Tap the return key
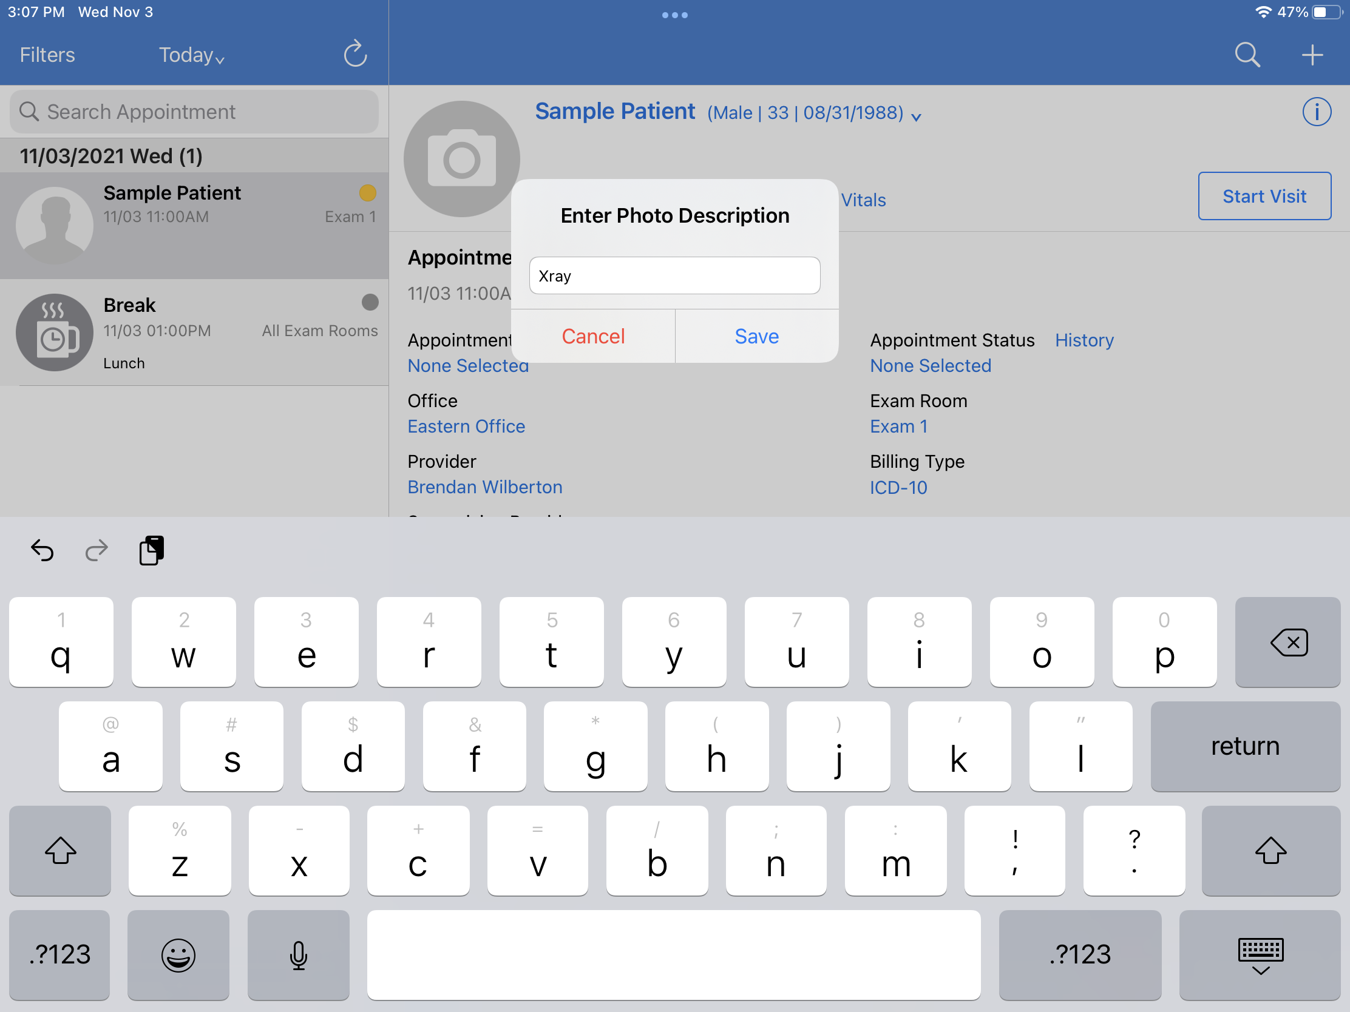The height and width of the screenshot is (1012, 1350). pyautogui.click(x=1245, y=746)
